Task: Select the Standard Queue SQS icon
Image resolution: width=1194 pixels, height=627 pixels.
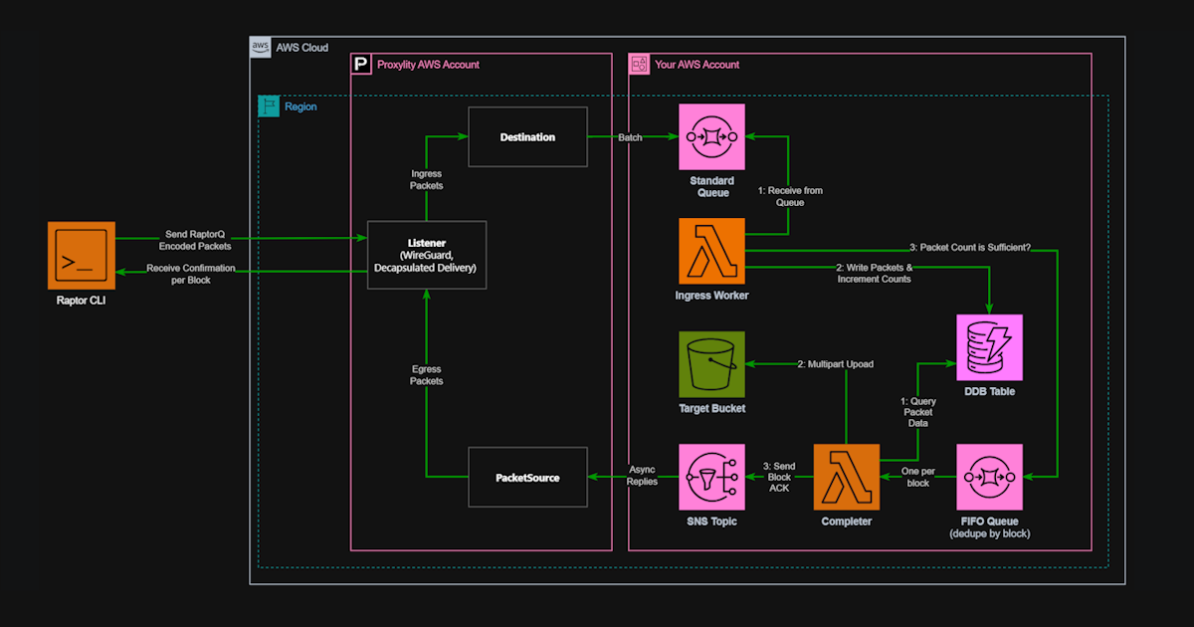Action: [711, 136]
